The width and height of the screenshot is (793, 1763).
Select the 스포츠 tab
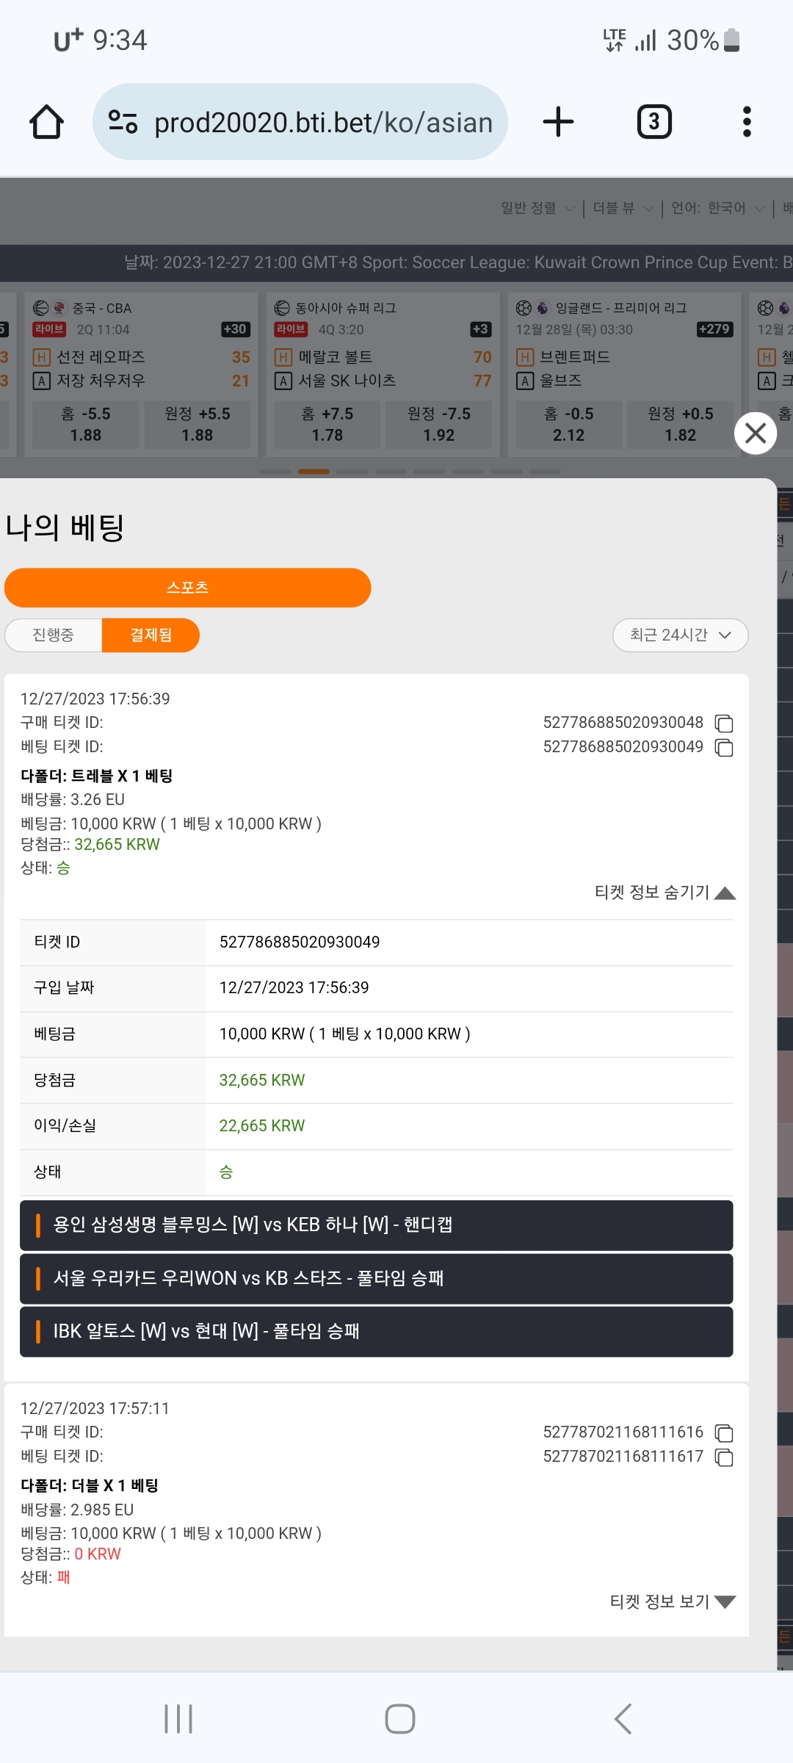pos(187,588)
